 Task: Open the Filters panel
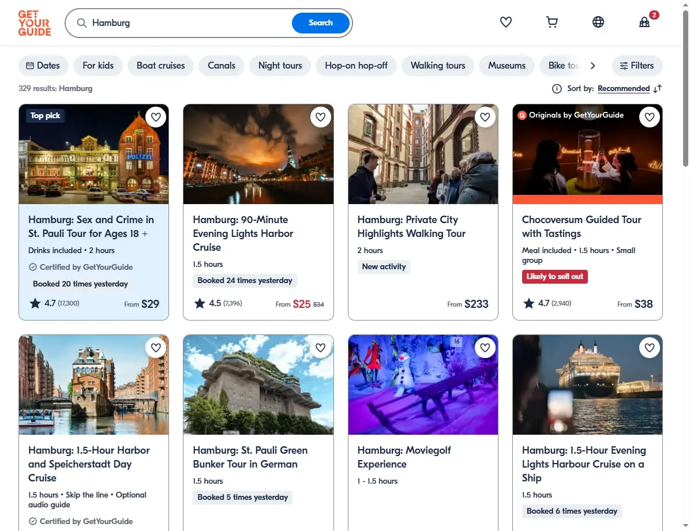click(x=637, y=66)
